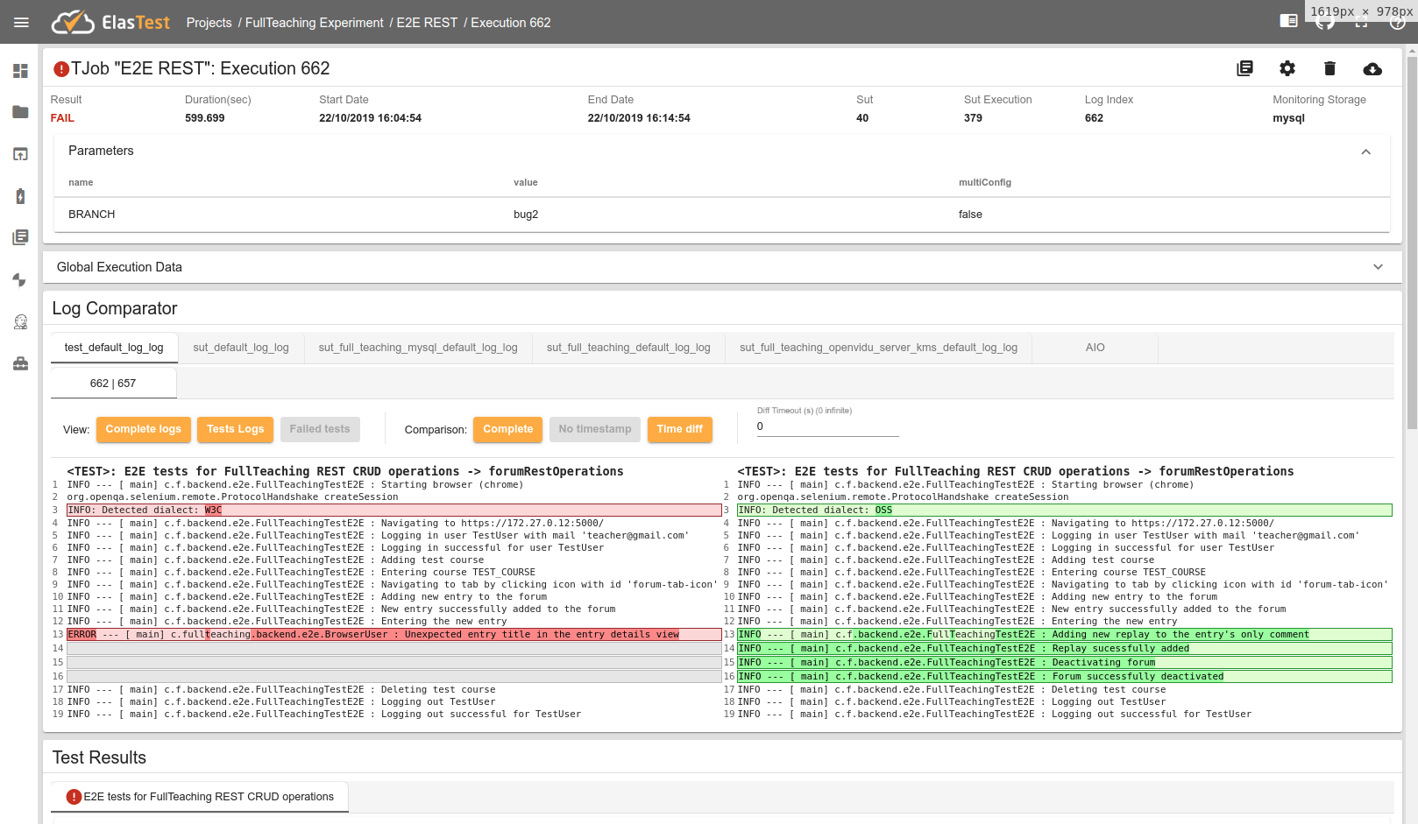
Task: Click the Complete comparison button
Action: point(507,429)
